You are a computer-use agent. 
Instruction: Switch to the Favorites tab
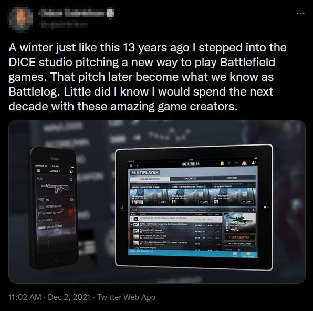click(191, 178)
